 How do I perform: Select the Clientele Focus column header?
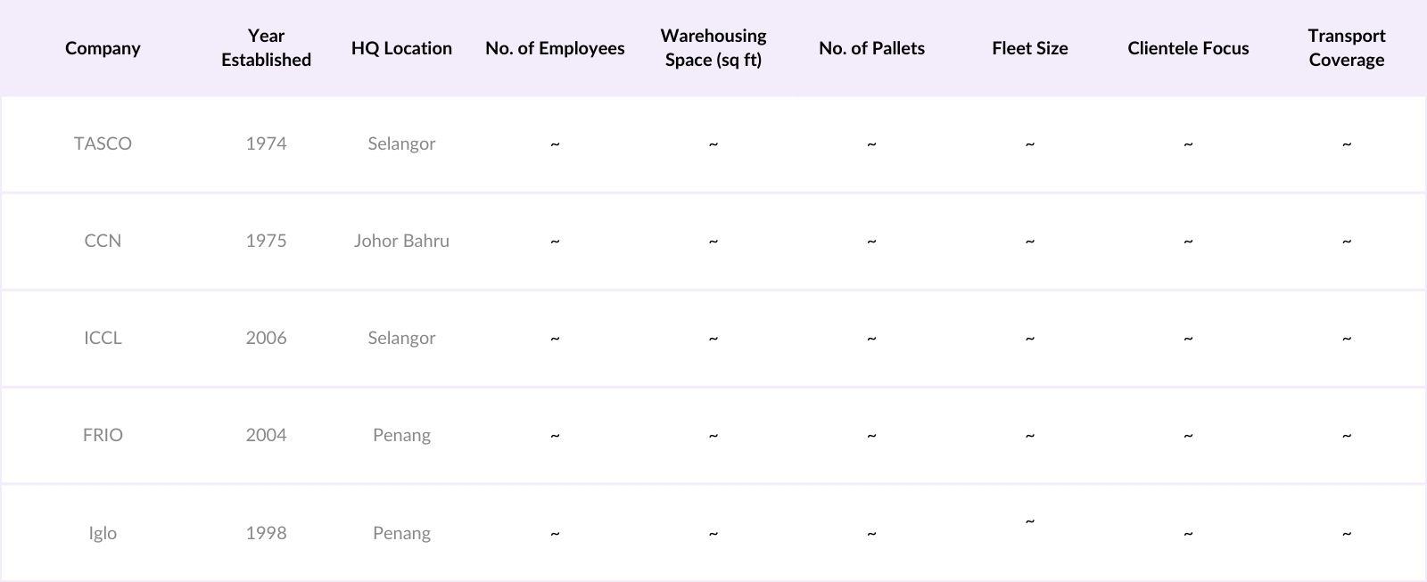coord(1188,48)
